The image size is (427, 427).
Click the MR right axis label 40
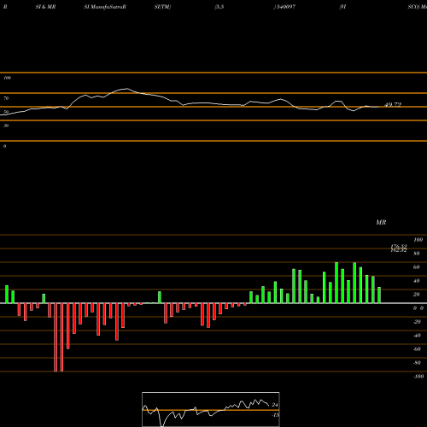pyautogui.click(x=417, y=281)
